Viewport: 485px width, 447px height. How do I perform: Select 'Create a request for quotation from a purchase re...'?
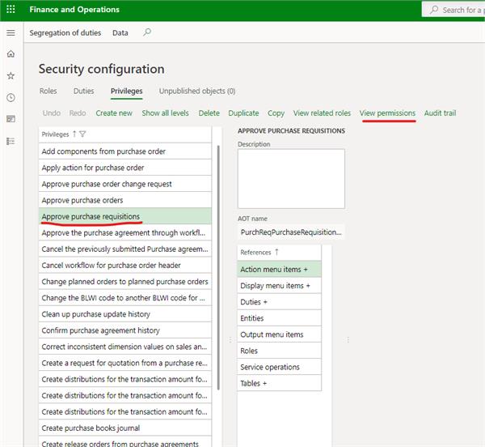click(x=125, y=363)
